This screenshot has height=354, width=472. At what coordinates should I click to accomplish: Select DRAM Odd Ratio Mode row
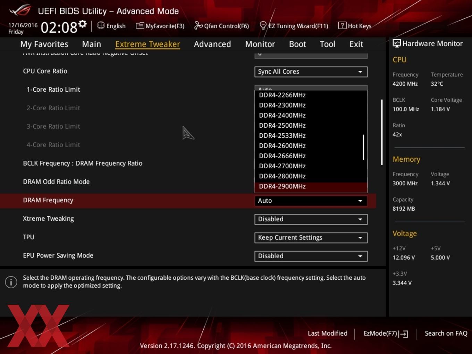coord(56,182)
